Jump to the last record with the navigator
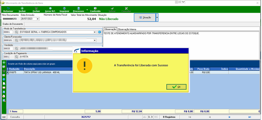Screen dimensions: 262x120 [250, 117]
